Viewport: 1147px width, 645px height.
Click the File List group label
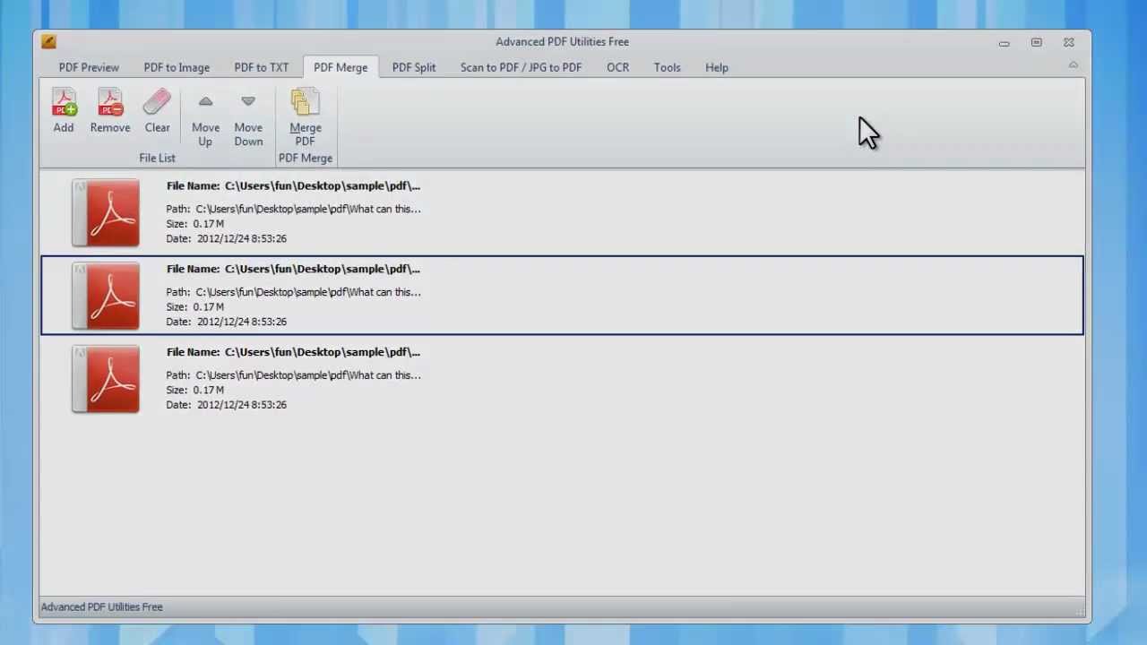coord(157,158)
